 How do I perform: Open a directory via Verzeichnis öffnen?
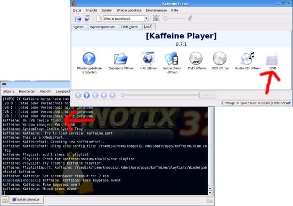coord(172,59)
